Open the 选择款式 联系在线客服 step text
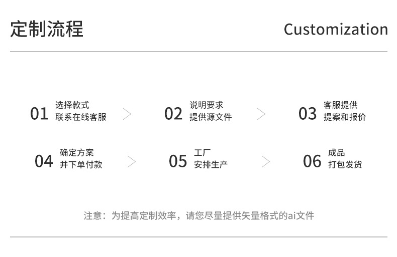The height and width of the screenshot is (257, 397). coord(81,111)
